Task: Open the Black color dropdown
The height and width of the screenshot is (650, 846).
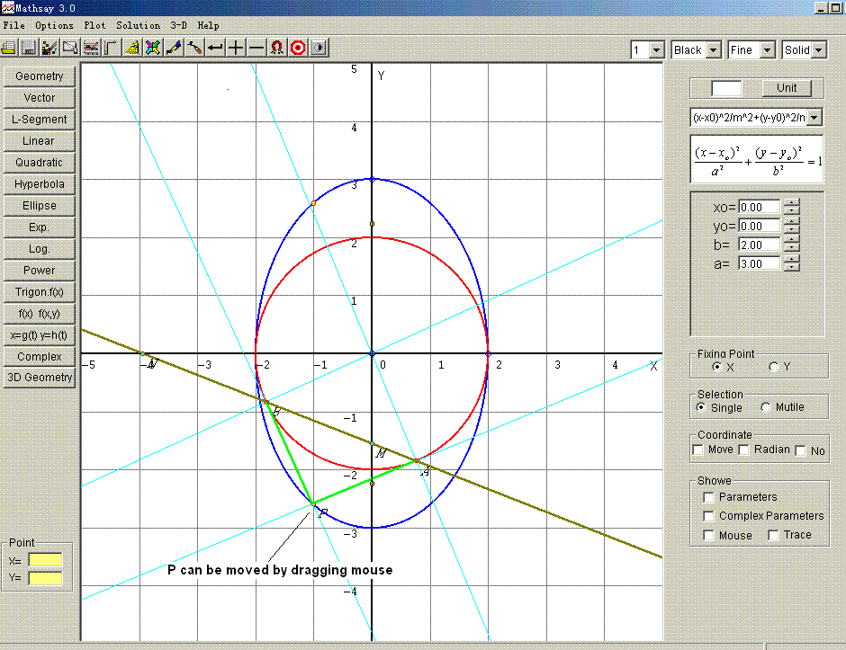Action: coord(713,50)
